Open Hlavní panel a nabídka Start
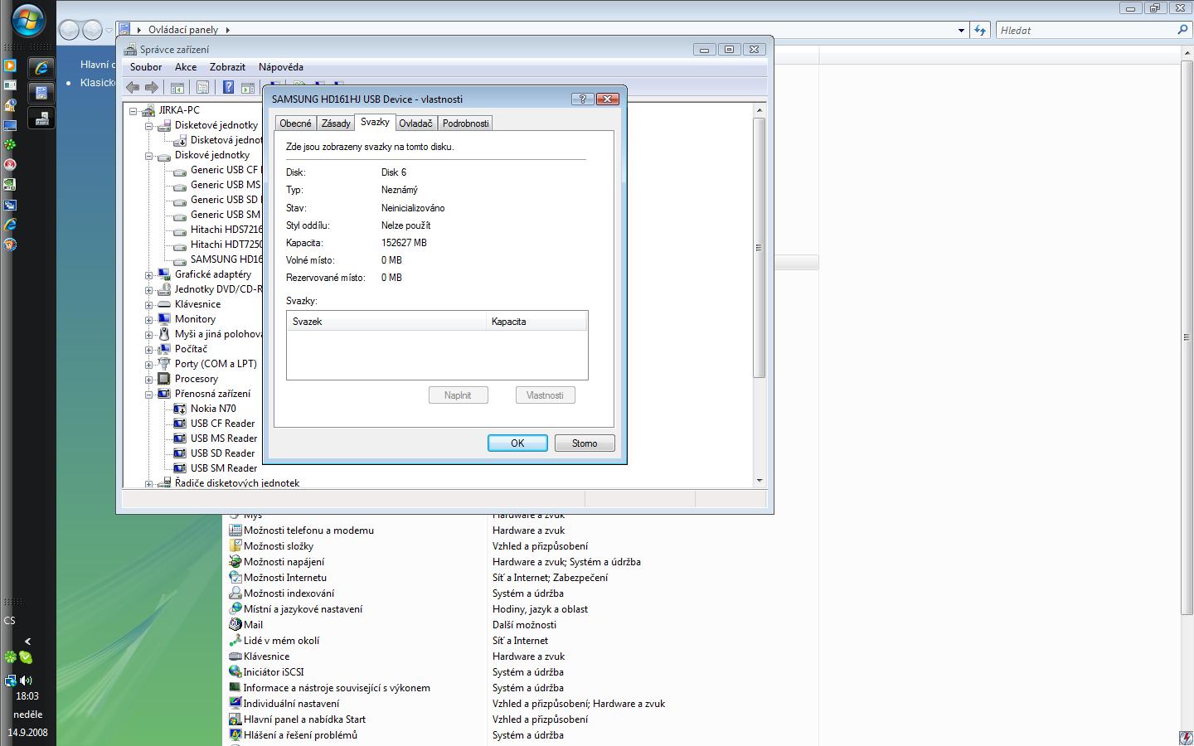This screenshot has width=1194, height=746. pyautogui.click(x=304, y=719)
